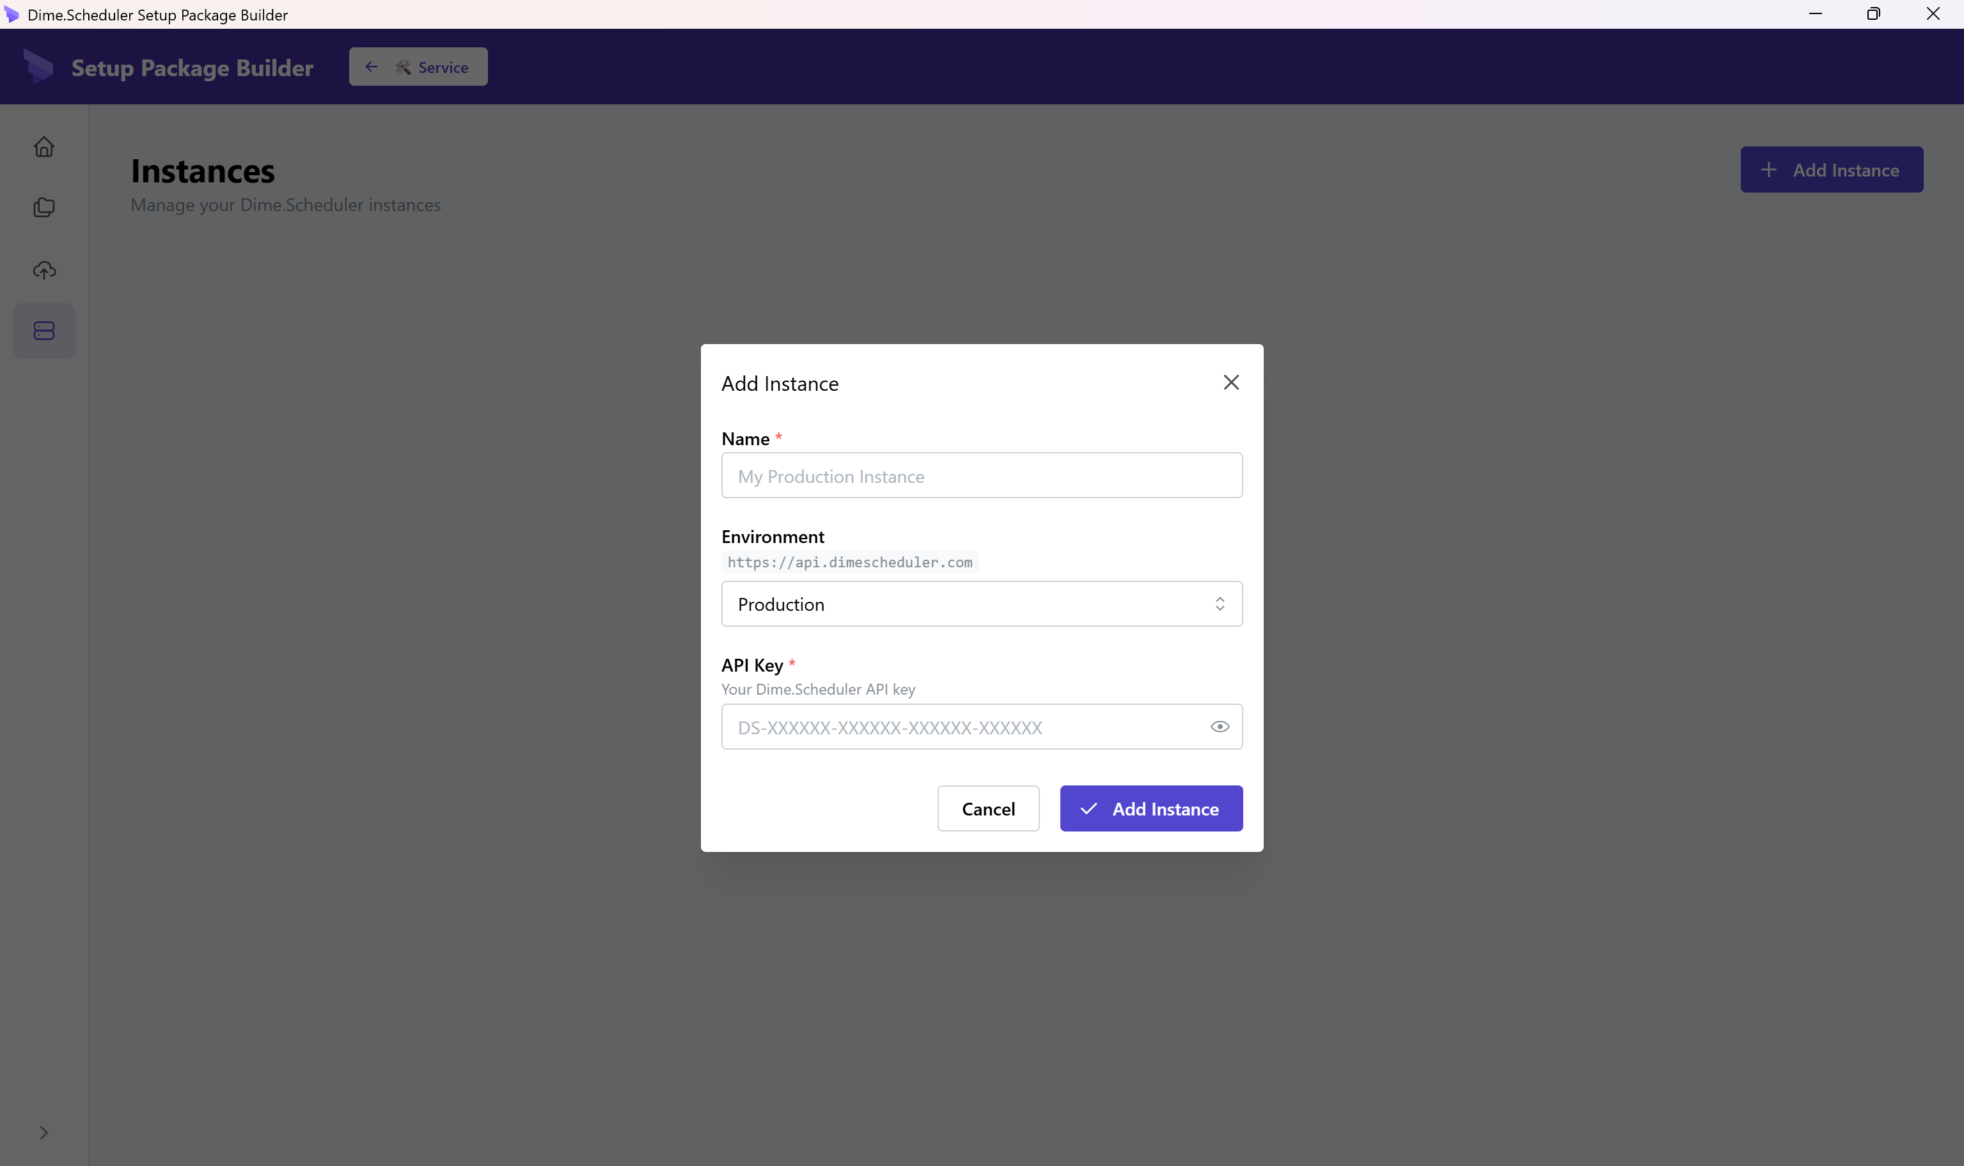Open the home page from sidebar
1964x1166 pixels.
[x=44, y=147]
